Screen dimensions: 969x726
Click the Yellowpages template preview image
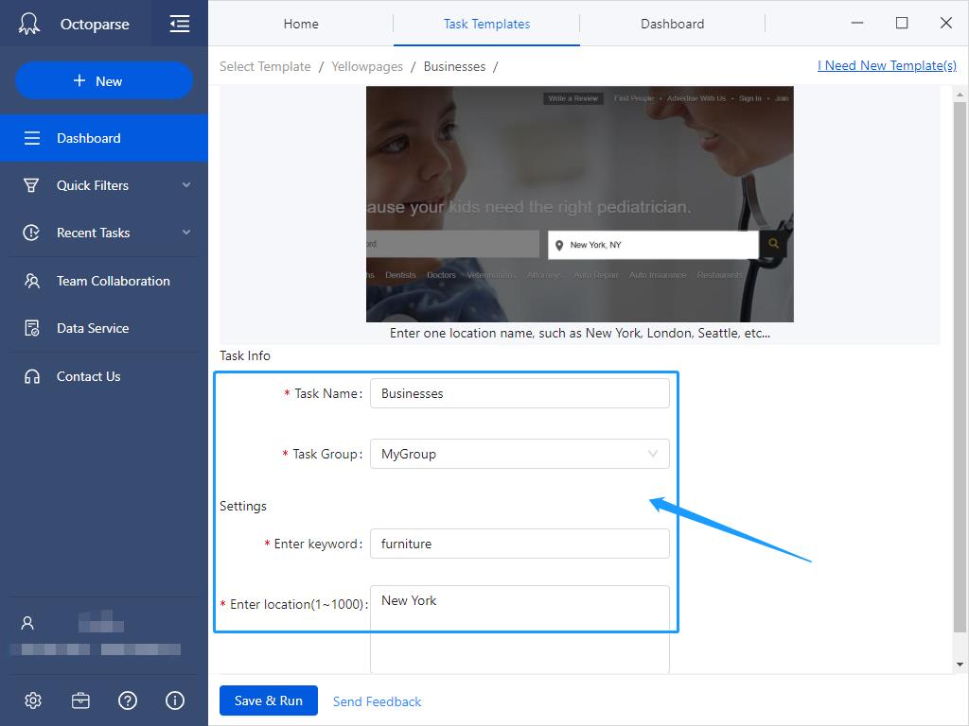[580, 204]
